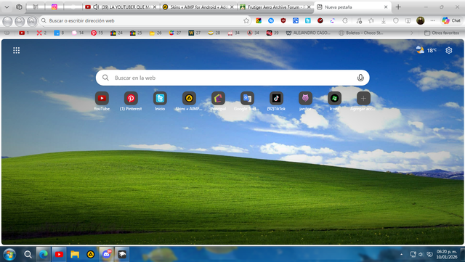Open the media control music note icon
This screenshot has height=262, width=465.
[x=359, y=21]
